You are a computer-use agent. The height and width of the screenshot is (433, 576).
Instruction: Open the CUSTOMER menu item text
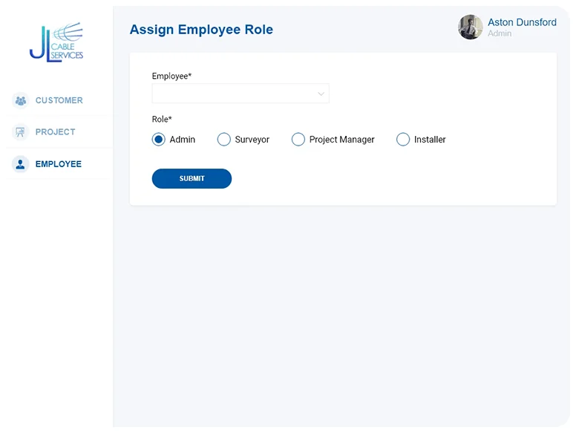(x=59, y=100)
